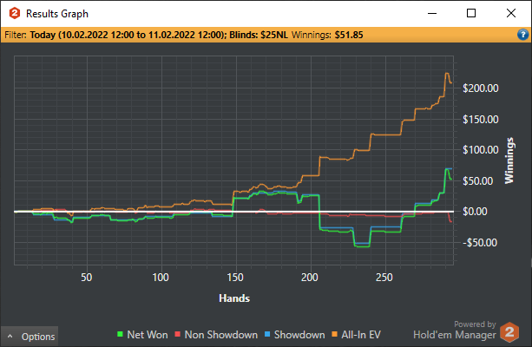
Task: Toggle the Showdown legend entry
Action: click(x=294, y=335)
